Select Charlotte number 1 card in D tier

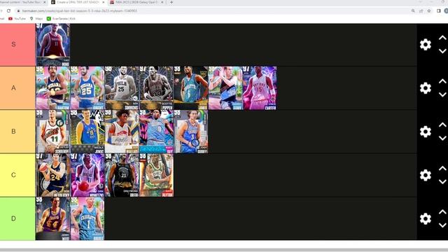[x=87, y=218]
